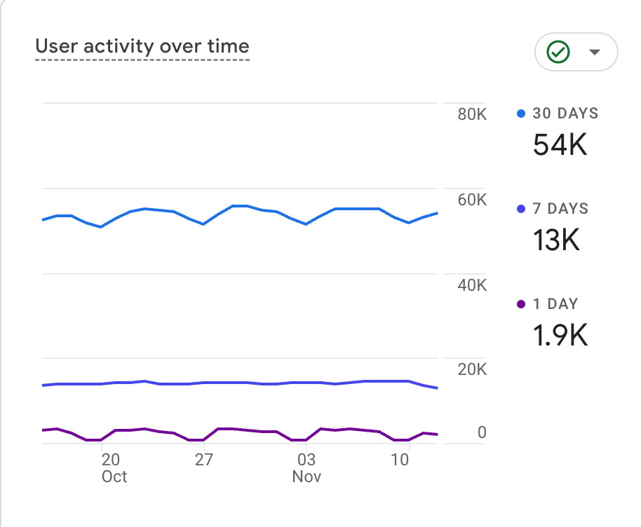Image resolution: width=641 pixels, height=527 pixels.
Task: Select the 1 DAY legend label
Action: coord(555,304)
